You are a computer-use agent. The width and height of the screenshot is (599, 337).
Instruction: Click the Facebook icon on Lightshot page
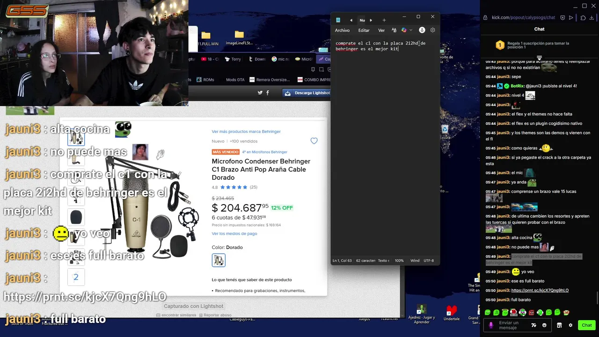(x=268, y=93)
